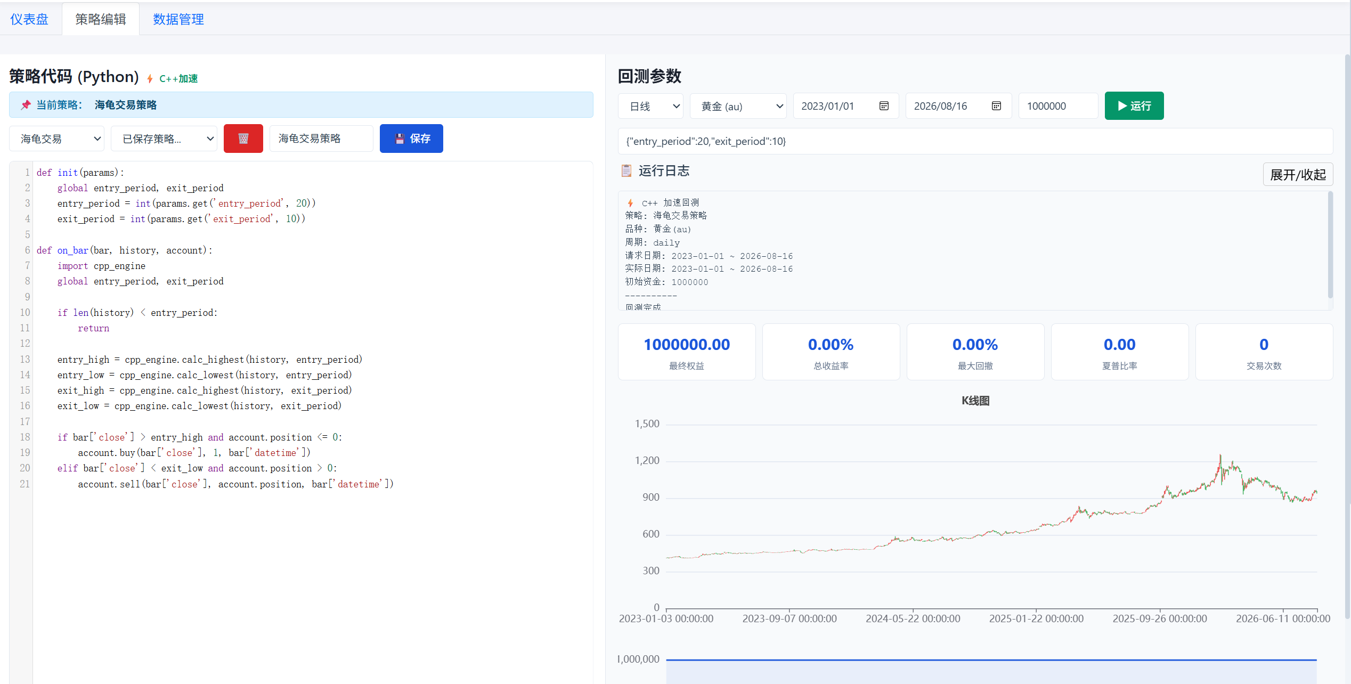Open calendar picker for start date 2023/01/01
The width and height of the screenshot is (1351, 684).
884,106
